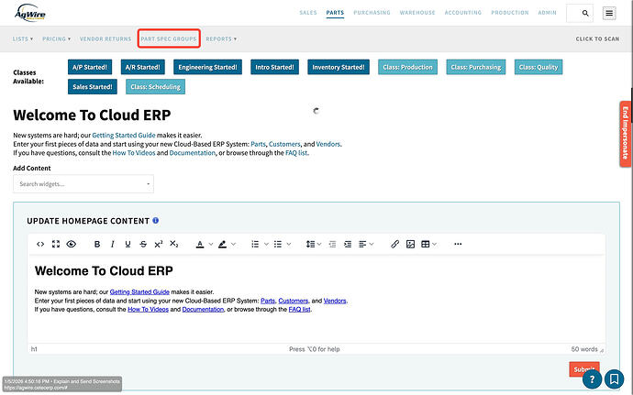This screenshot has width=633, height=395.
Task: Expand the Lists dropdown menu
Action: (x=23, y=39)
